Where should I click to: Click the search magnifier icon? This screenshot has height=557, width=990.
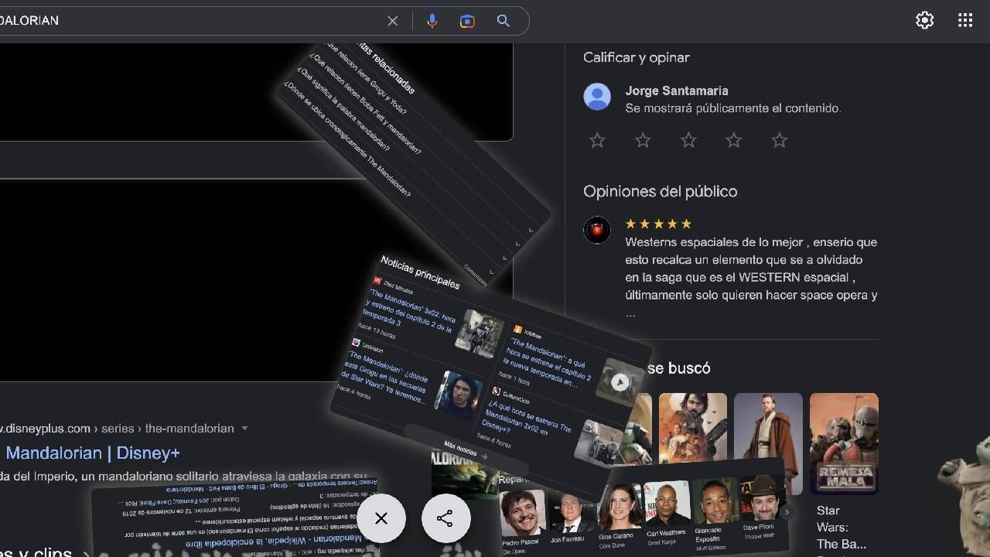(x=503, y=21)
